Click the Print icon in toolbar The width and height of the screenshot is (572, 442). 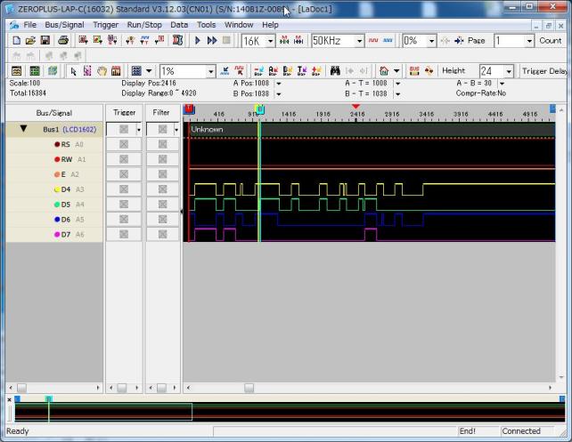[63, 41]
